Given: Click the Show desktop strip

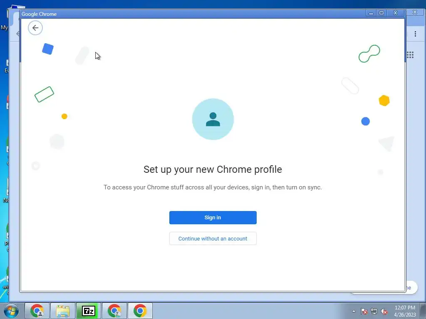Looking at the screenshot, I should coord(424,311).
